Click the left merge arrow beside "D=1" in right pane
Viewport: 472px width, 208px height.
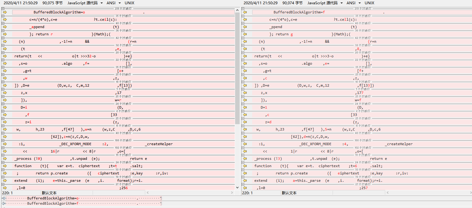(x=245, y=107)
